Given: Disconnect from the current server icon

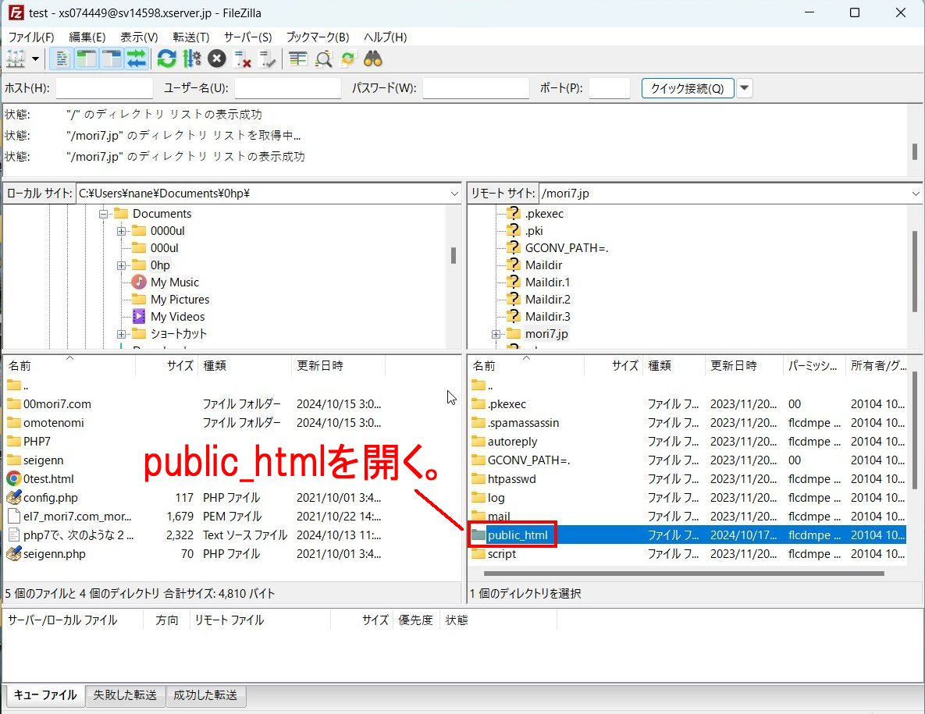Looking at the screenshot, I should (x=242, y=59).
